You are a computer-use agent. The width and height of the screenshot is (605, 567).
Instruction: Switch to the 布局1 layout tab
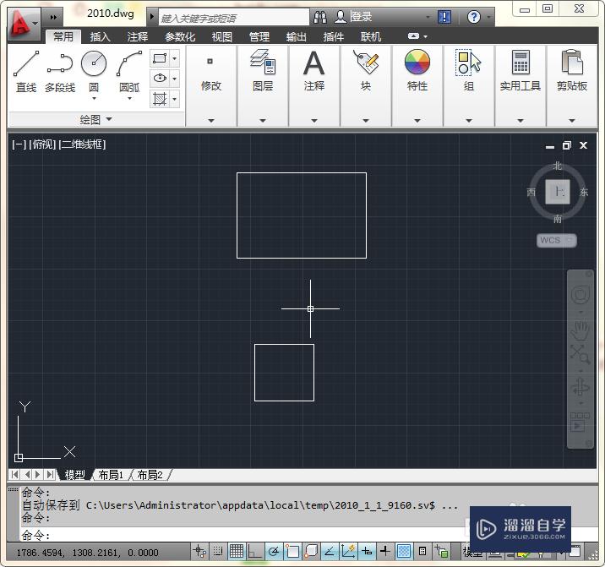point(111,475)
